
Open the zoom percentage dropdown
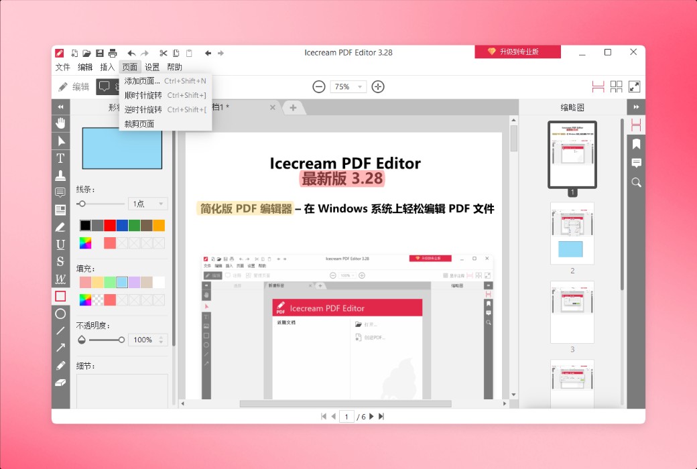click(348, 86)
